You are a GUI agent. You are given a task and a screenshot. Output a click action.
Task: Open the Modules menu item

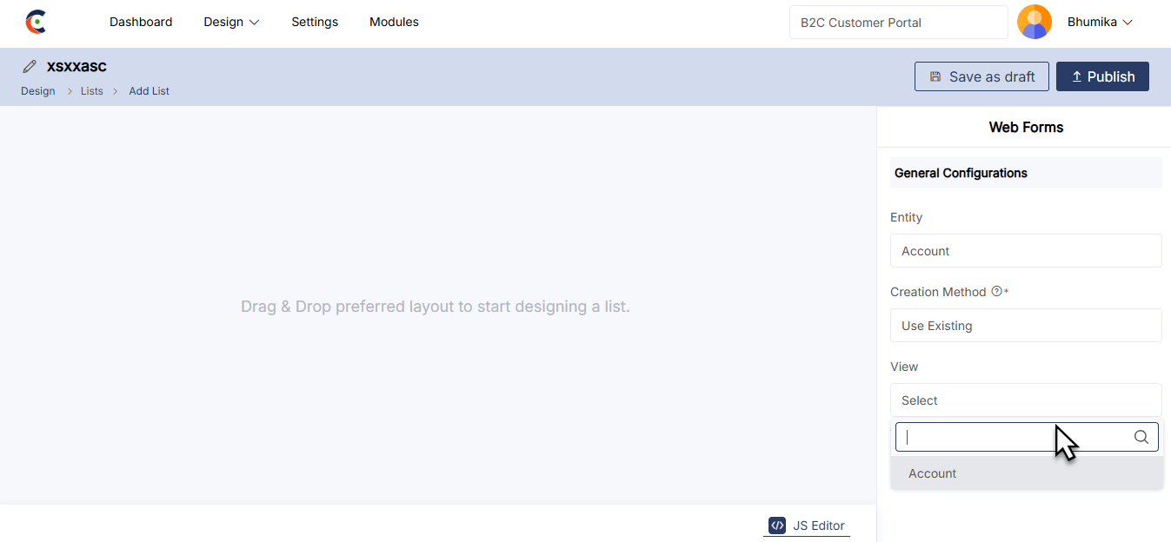[x=394, y=23]
